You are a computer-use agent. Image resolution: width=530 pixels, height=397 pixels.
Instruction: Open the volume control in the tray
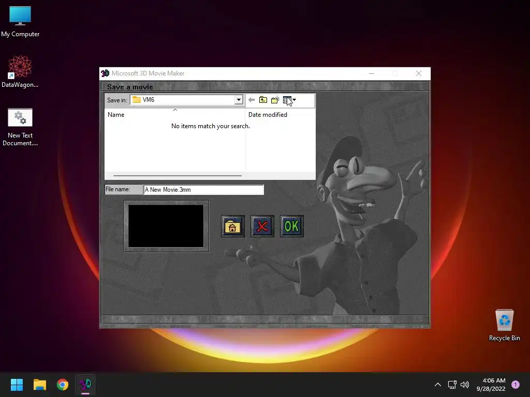[x=465, y=385]
